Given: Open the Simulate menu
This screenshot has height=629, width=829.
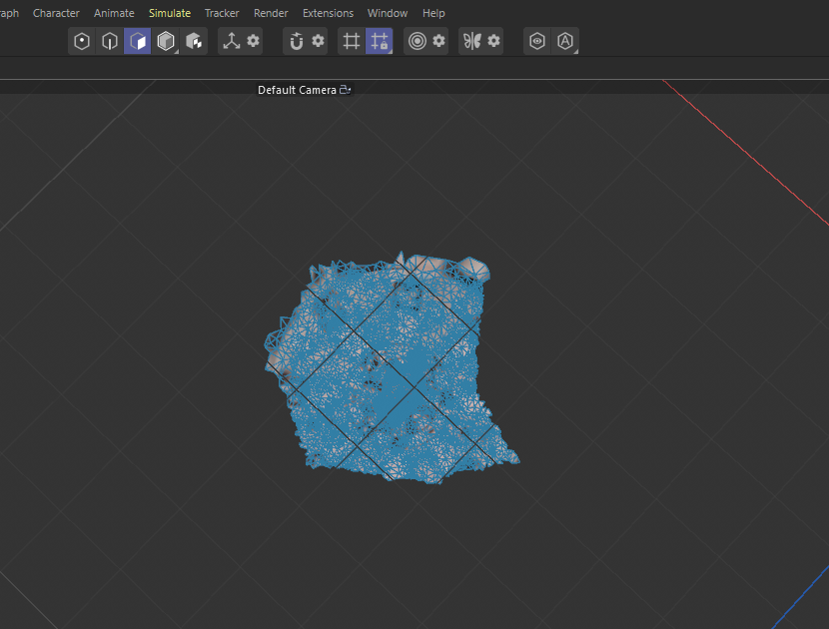Looking at the screenshot, I should coord(170,13).
